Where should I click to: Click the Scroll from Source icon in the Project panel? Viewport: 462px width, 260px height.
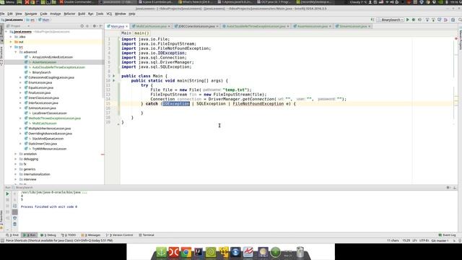click(x=82, y=26)
